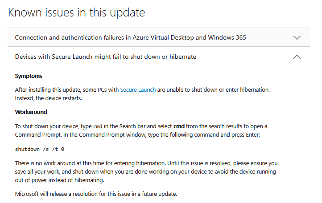
Task: Open the Connection and authentication failures section
Action: tap(130, 38)
